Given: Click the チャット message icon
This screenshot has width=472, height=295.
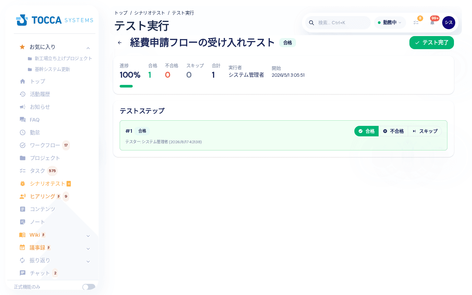Looking at the screenshot, I should (x=23, y=273).
